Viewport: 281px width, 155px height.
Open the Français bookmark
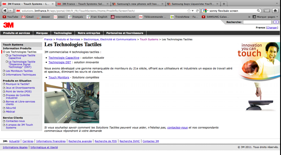click(x=75, y=17)
